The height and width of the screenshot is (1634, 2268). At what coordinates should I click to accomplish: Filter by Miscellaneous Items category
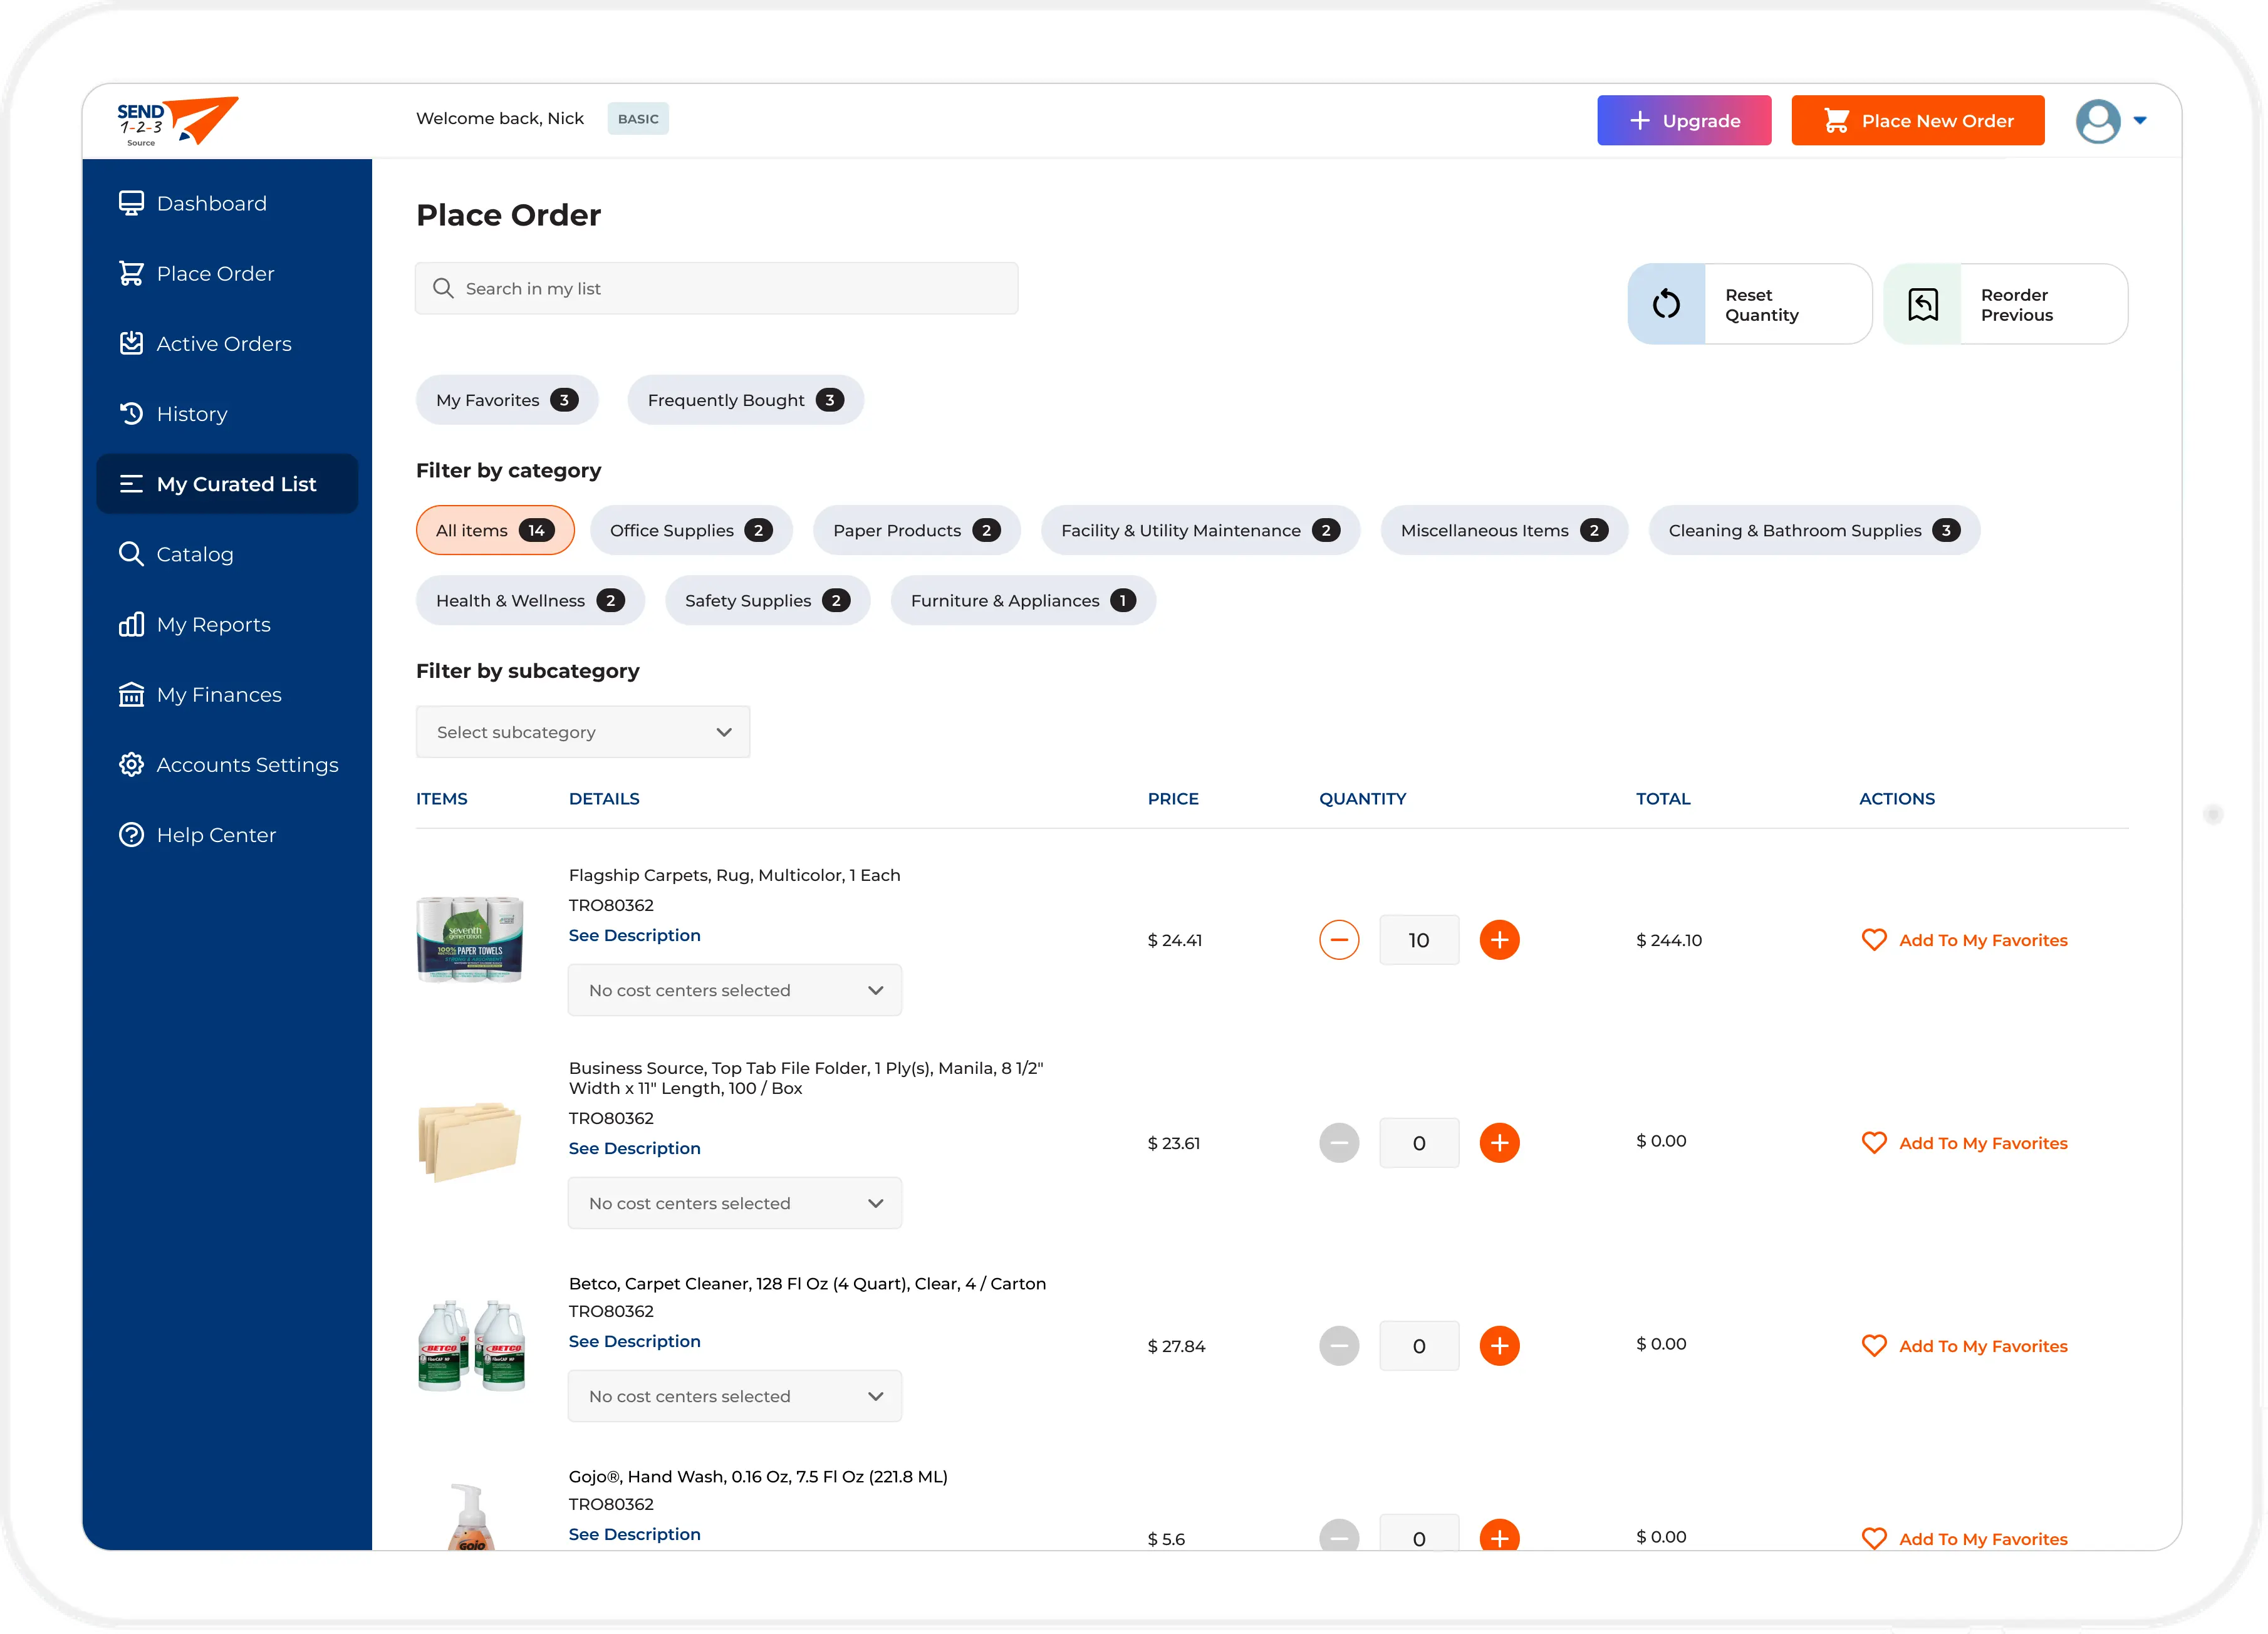[x=1504, y=530]
